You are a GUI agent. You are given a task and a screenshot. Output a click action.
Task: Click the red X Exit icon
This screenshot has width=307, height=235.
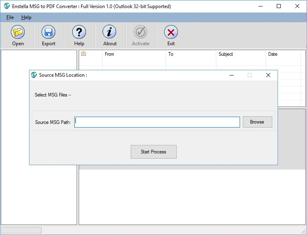[171, 32]
